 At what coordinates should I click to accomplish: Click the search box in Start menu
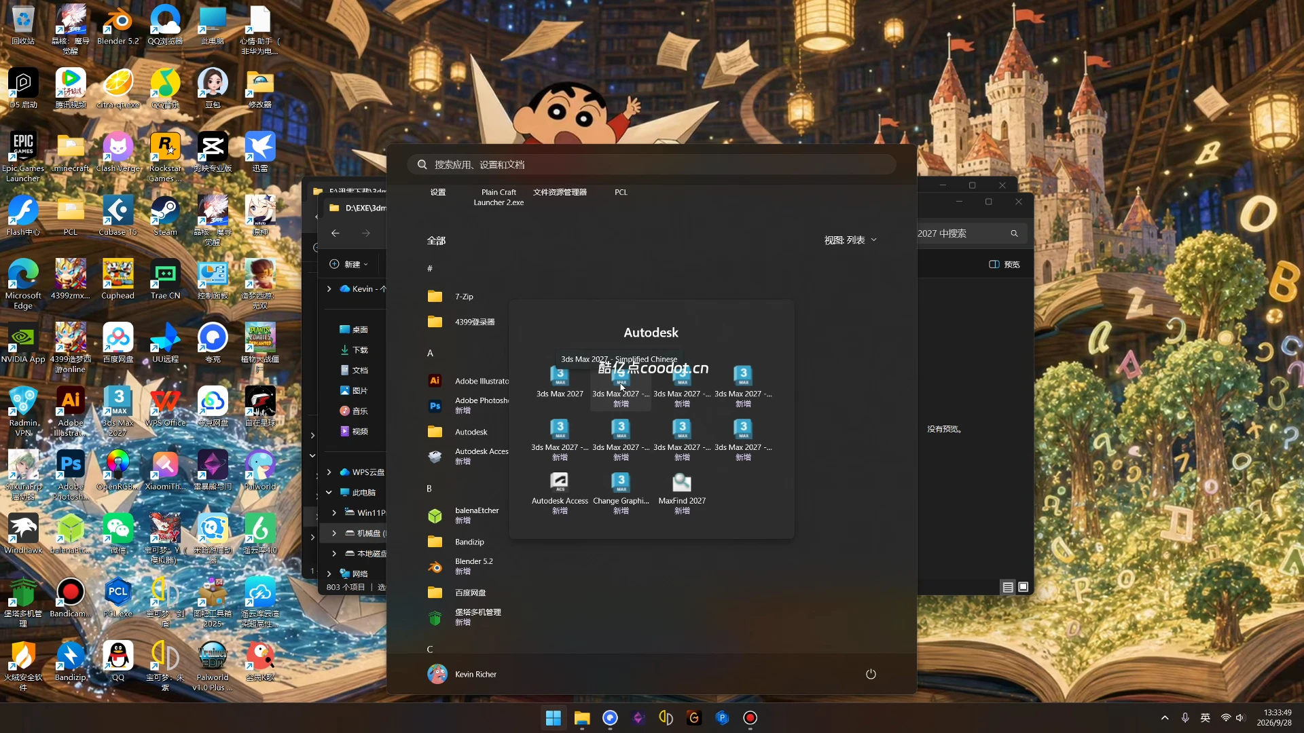click(x=651, y=164)
